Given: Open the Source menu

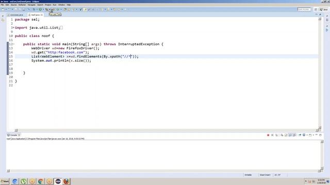Looking at the screenshot, I should (14, 5).
